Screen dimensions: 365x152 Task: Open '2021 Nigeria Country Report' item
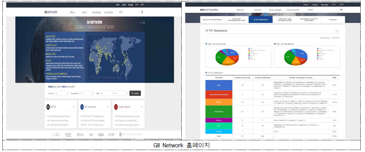[126, 121]
